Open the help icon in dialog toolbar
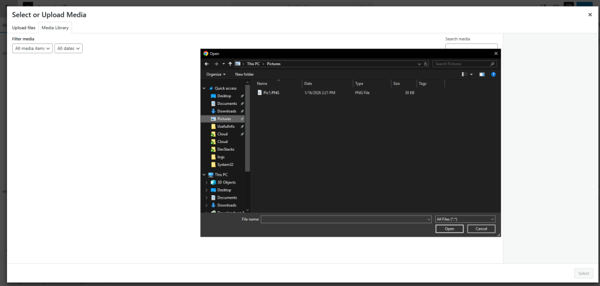This screenshot has width=600, height=286. [x=493, y=74]
